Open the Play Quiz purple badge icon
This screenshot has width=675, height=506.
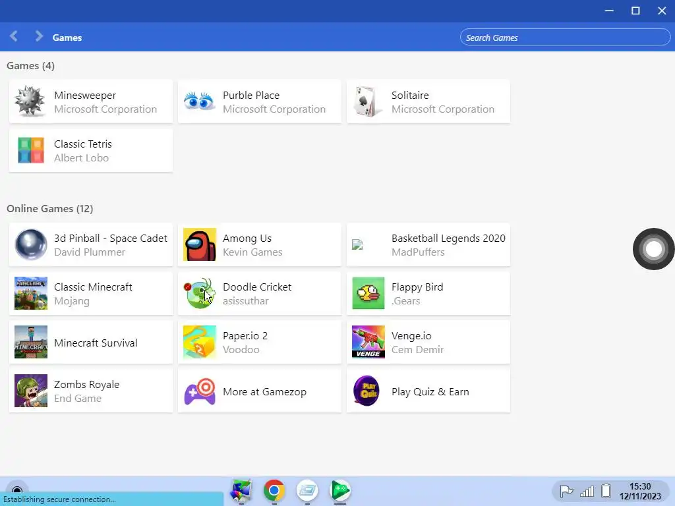[x=367, y=391]
